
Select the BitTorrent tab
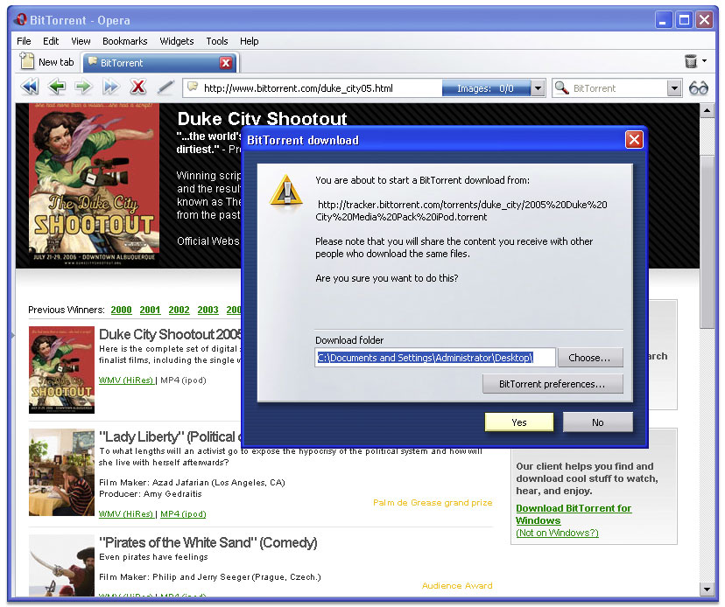(159, 63)
